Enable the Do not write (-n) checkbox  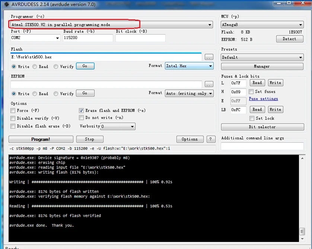pos(81,117)
